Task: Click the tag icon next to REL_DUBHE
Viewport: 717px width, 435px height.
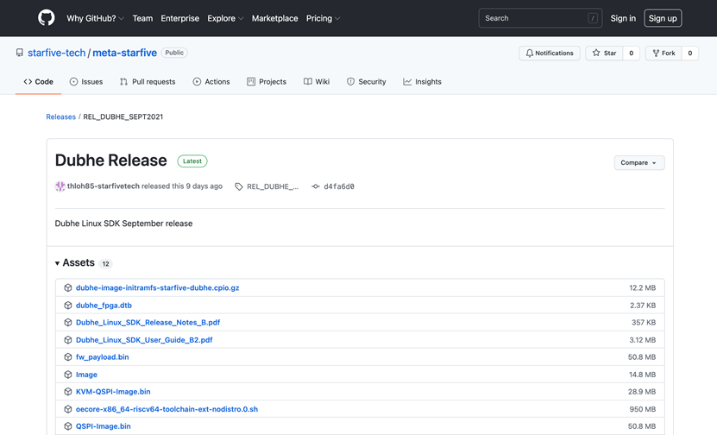Action: (239, 186)
